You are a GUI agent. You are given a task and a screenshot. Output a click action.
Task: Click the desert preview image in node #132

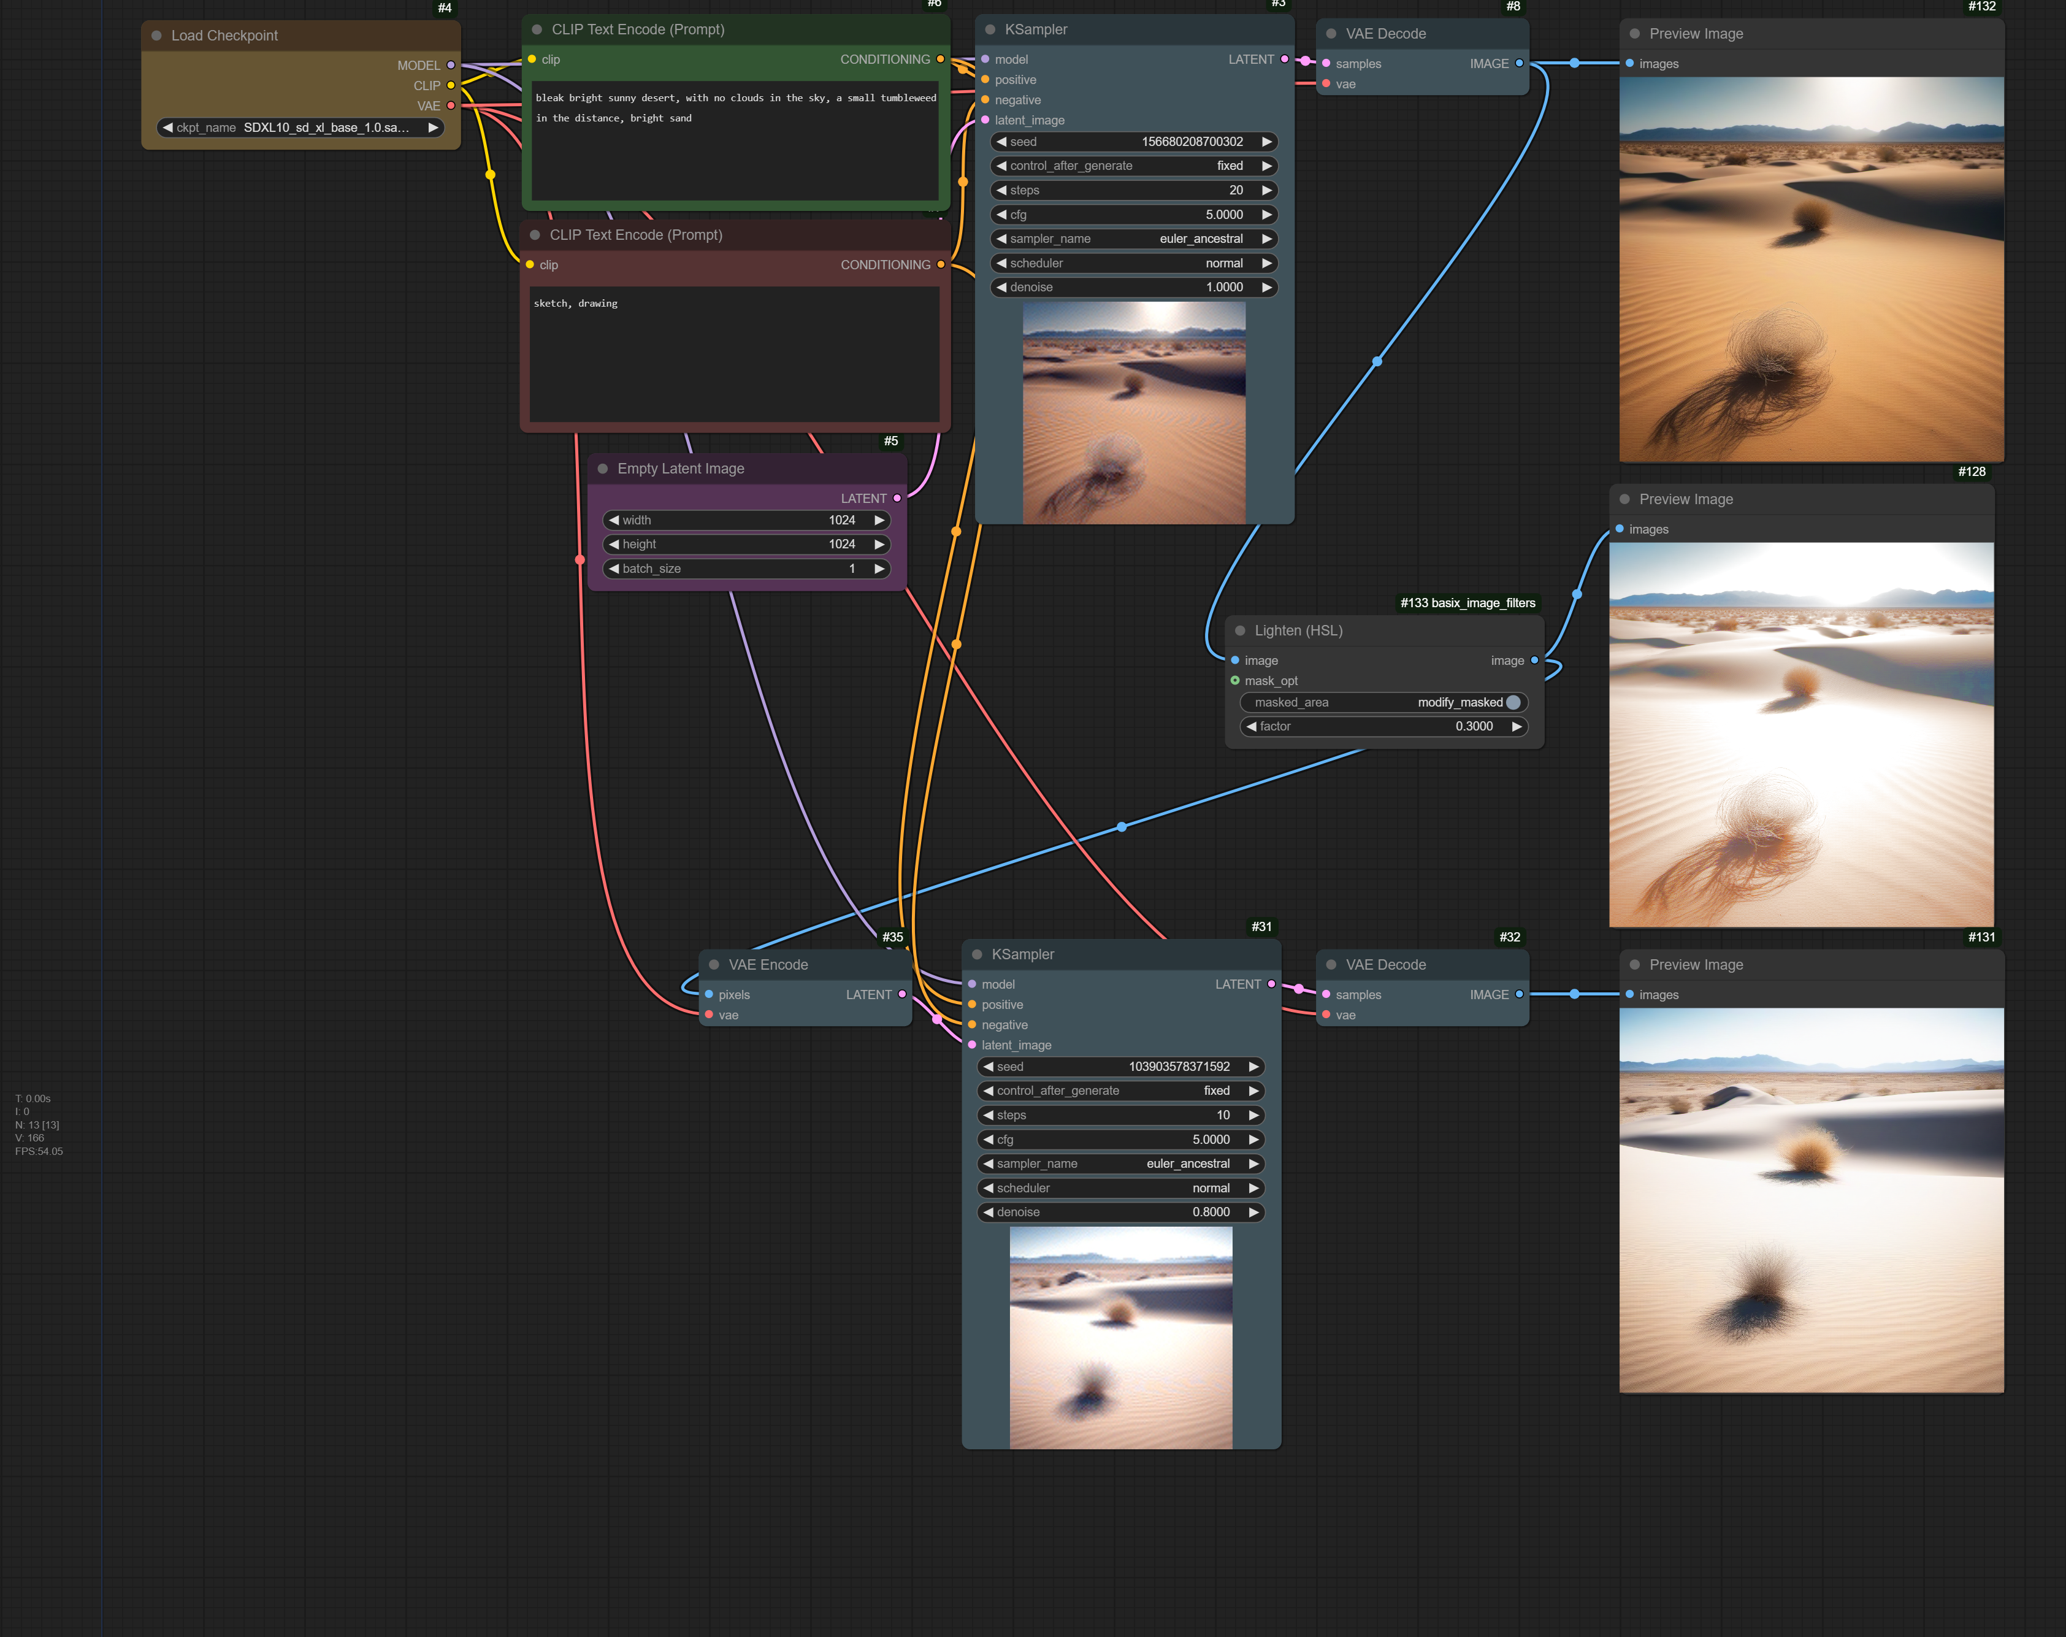pos(1811,269)
